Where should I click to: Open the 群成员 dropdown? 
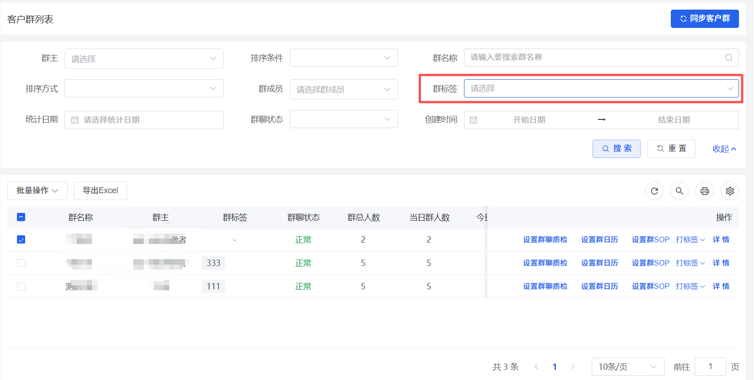pyautogui.click(x=344, y=89)
